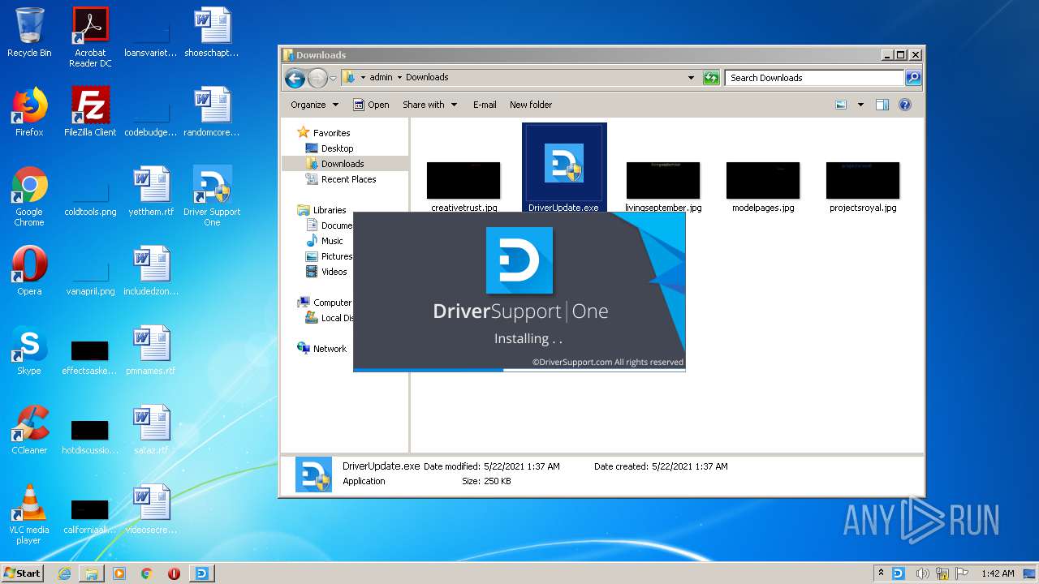Launch Opera desktop shortcut
Viewport: 1039px width, 584px height.
29,271
